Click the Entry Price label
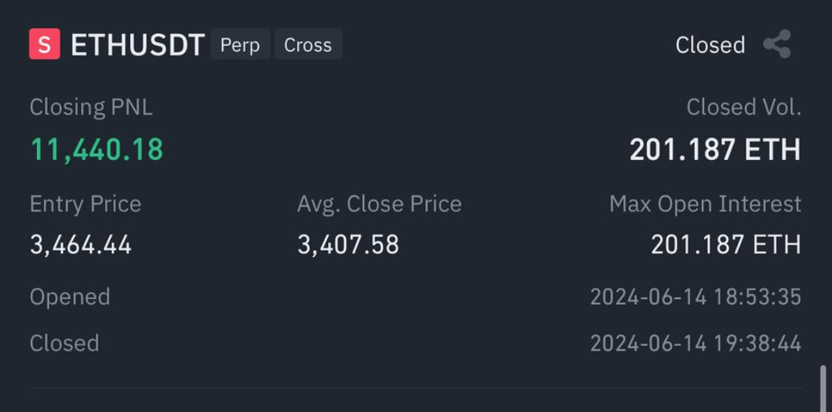The width and height of the screenshot is (832, 412). tap(86, 204)
